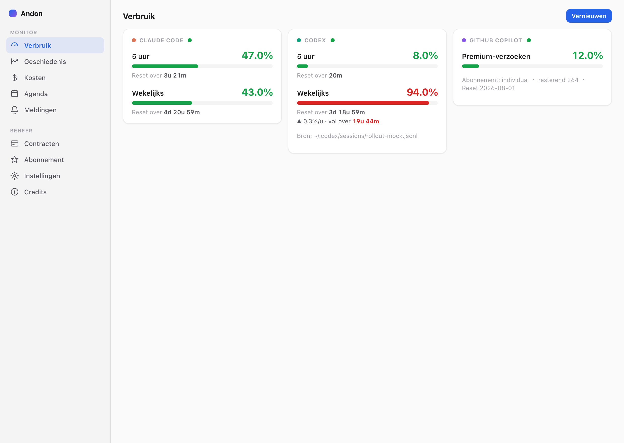Image resolution: width=624 pixels, height=443 pixels.
Task: Click the Vernieuwen refresh button
Action: click(589, 16)
